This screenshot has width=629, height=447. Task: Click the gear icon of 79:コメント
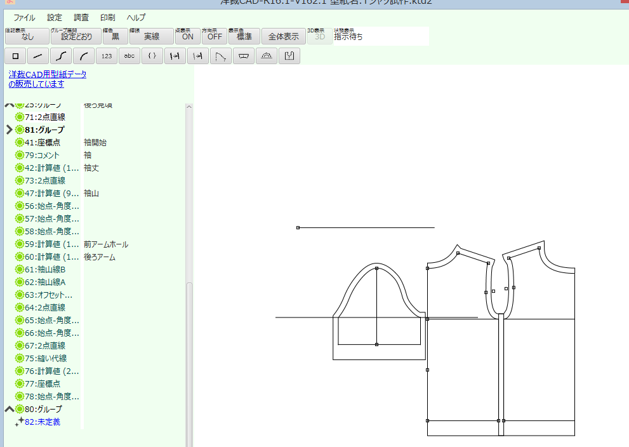coord(19,155)
